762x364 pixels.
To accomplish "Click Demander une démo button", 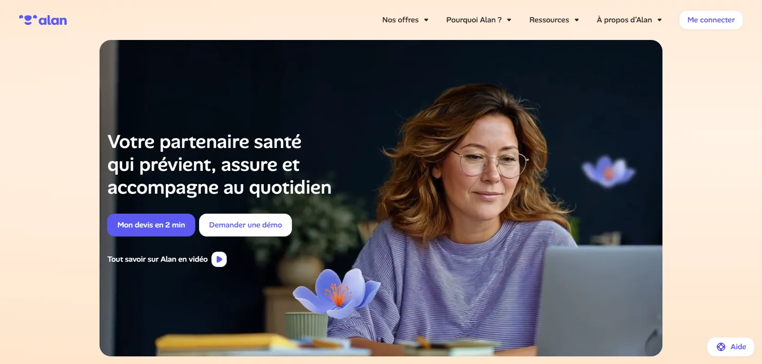I will pos(245,225).
